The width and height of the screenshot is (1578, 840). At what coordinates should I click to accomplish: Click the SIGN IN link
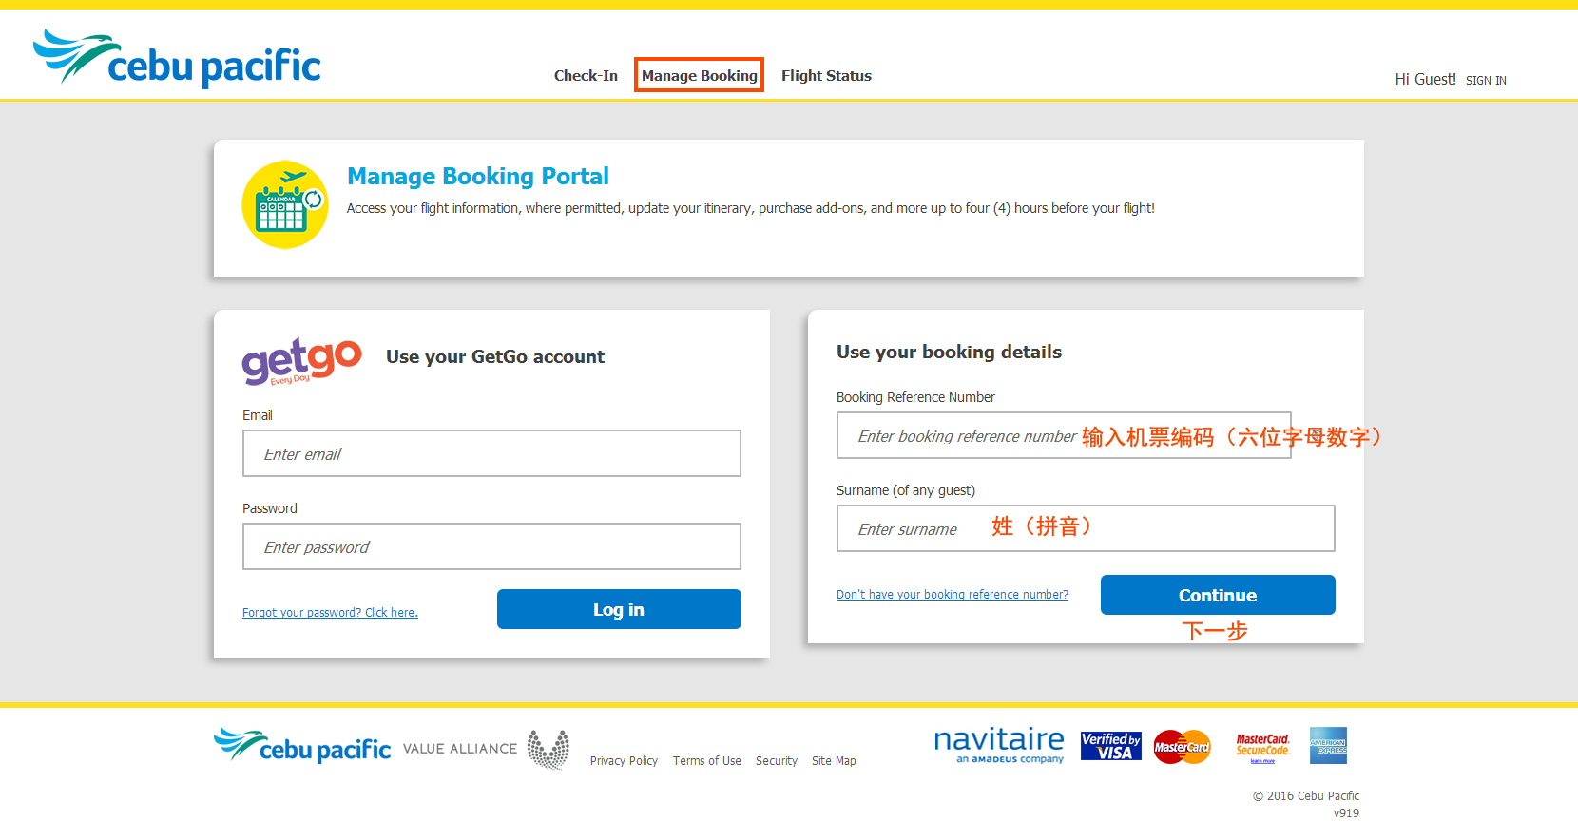point(1486,81)
